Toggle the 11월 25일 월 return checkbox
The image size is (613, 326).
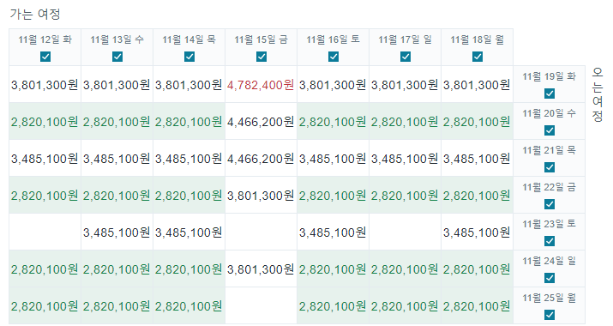coord(550,315)
